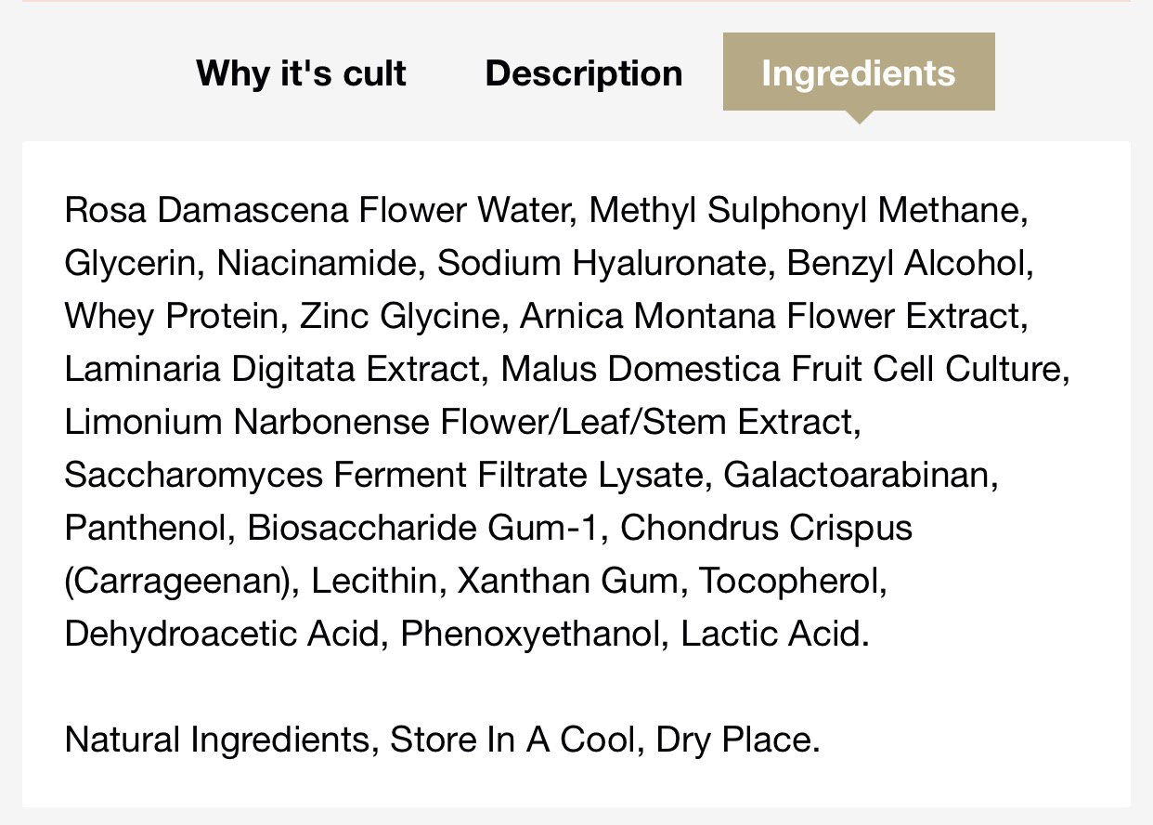
Task: Click the Benzyl Alcohol ingredient text
Action: [x=907, y=263]
